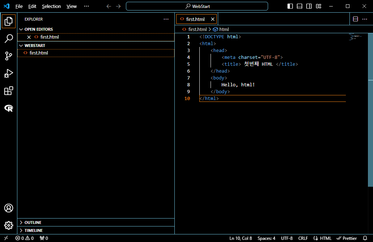Click the WebStart command center search box
The width and height of the screenshot is (373, 242).
pos(197,6)
